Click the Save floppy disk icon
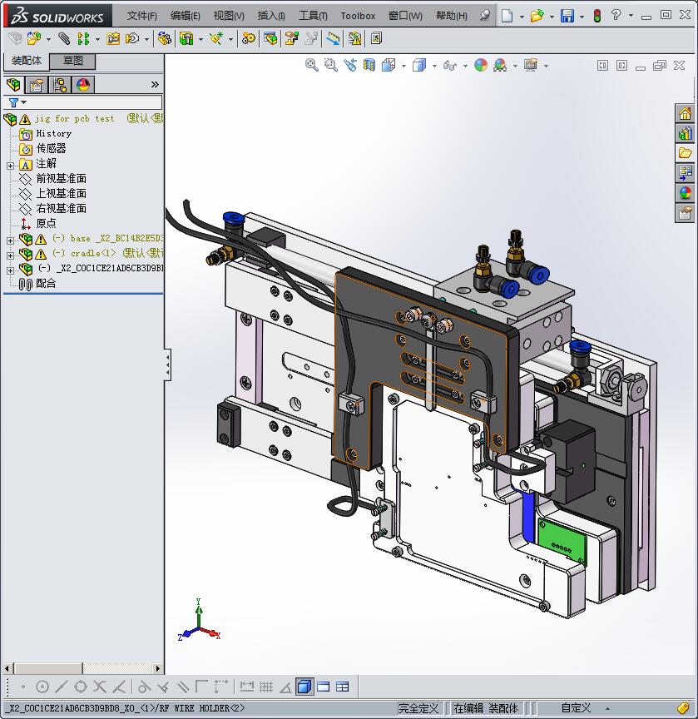Viewport: 698px width, 719px height. (x=567, y=16)
